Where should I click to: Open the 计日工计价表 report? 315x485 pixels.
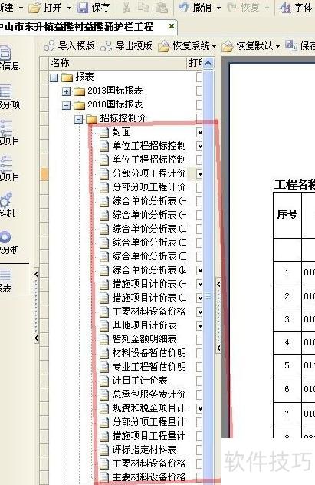click(139, 381)
